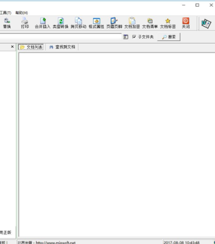Image resolution: width=215 pixels, height=244 pixels.
Task: Switch to the 文档列表 tab
Action: [x=31, y=47]
